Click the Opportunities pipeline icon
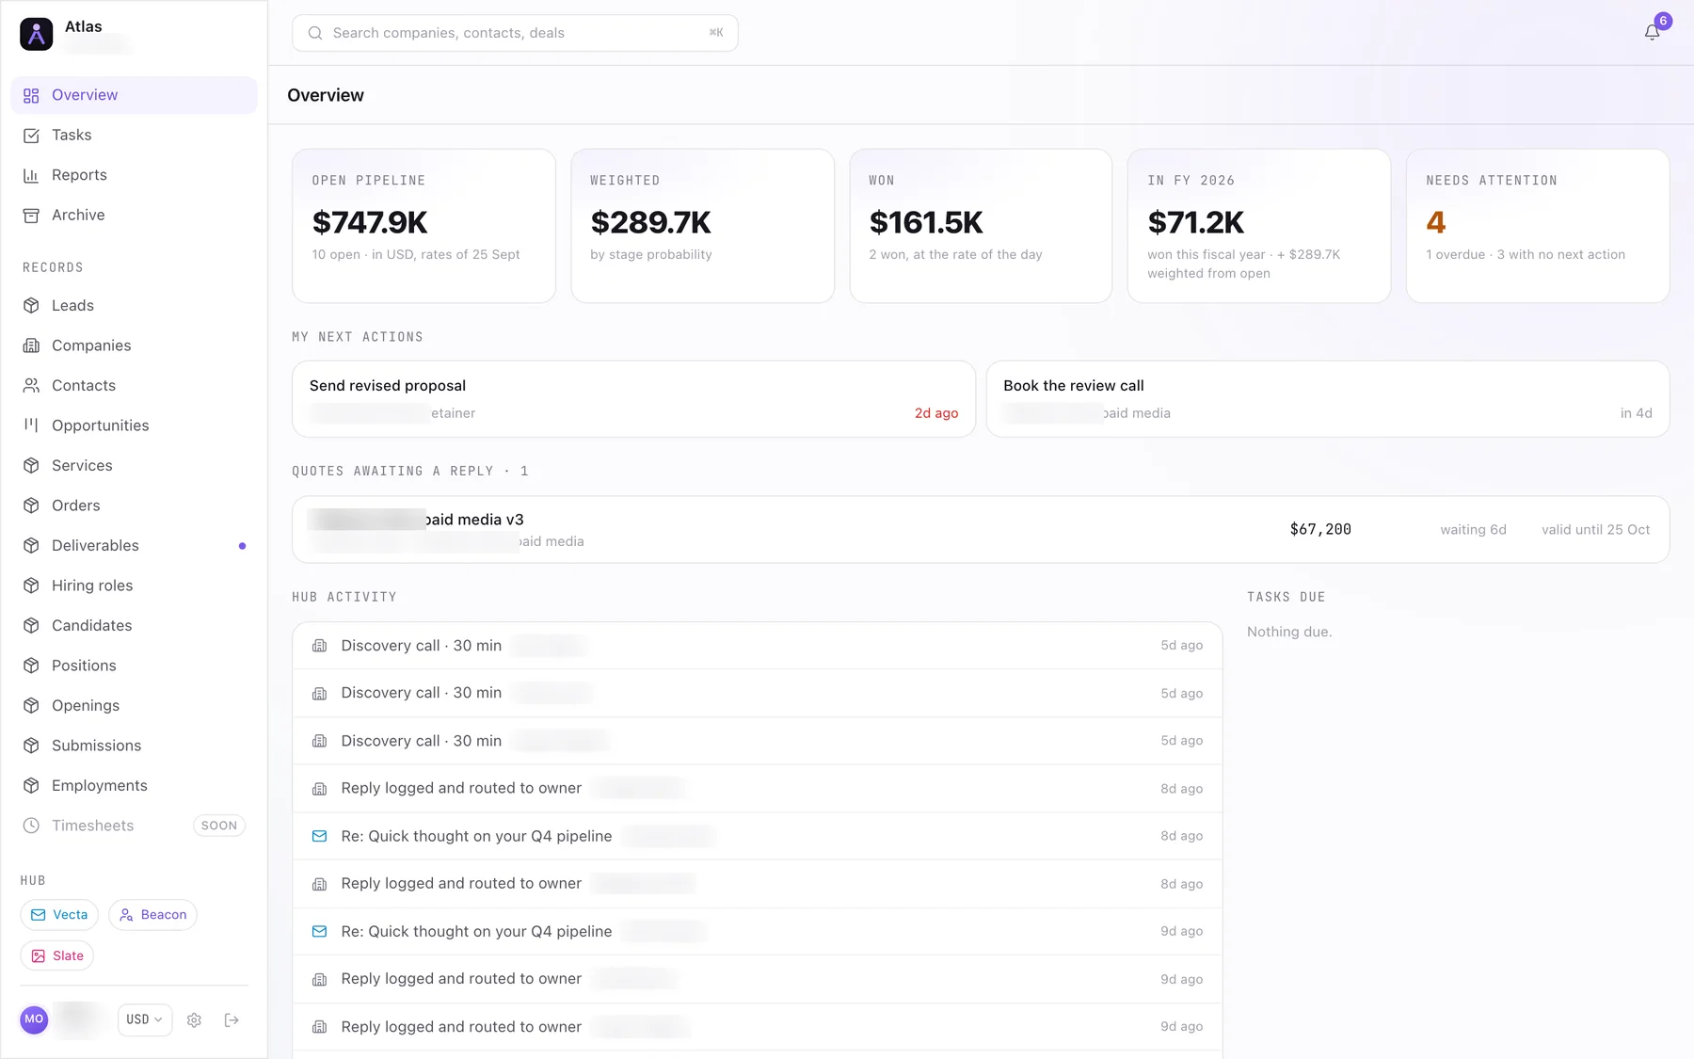This screenshot has height=1059, width=1694. tap(31, 425)
